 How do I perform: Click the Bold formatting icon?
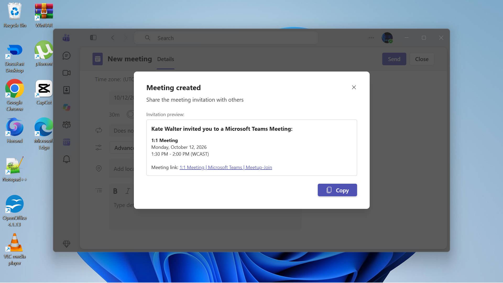pos(115,191)
